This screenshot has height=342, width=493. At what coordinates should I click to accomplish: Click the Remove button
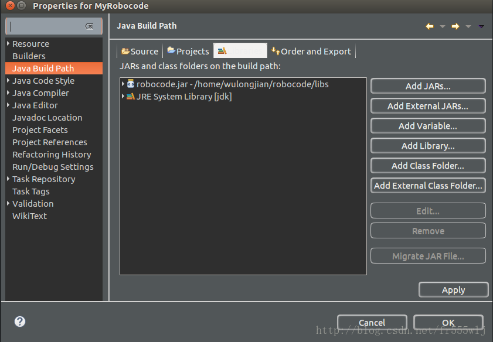coord(428,231)
